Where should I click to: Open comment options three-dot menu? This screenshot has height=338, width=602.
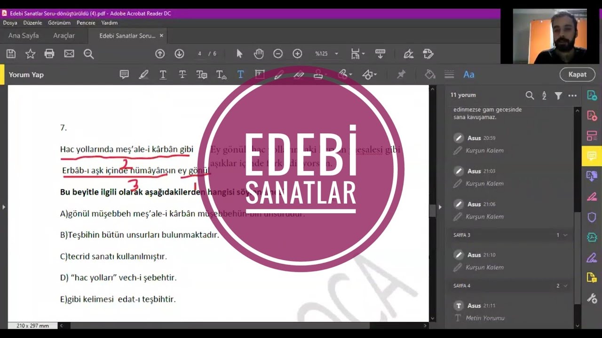(x=572, y=95)
